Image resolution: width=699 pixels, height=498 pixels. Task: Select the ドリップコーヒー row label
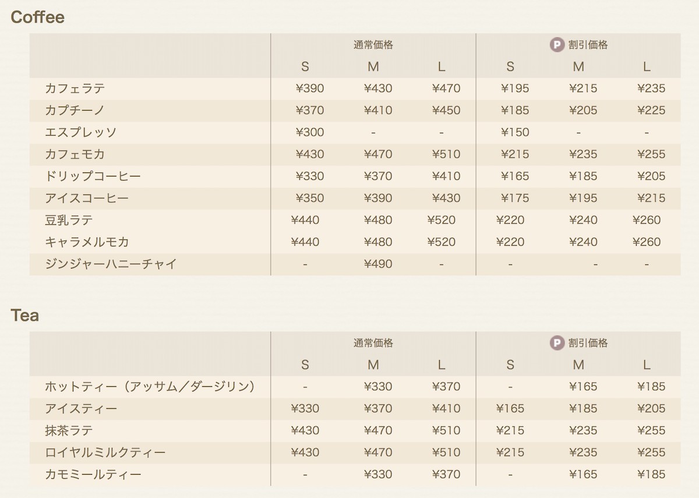tap(93, 176)
